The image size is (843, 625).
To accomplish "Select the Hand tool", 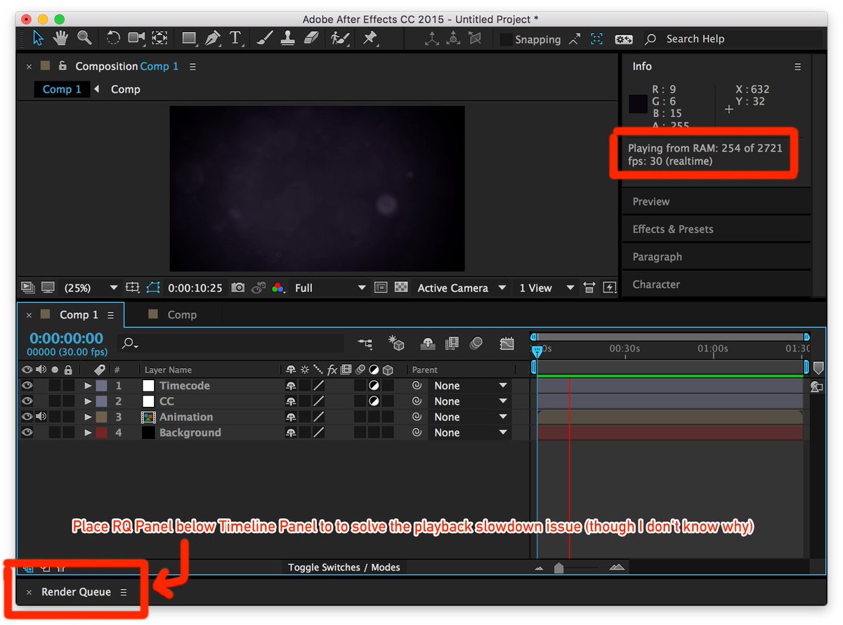I will click(x=61, y=38).
